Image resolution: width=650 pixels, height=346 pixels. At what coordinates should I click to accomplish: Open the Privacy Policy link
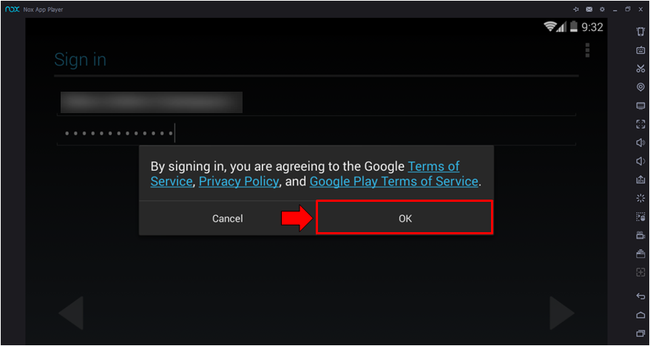point(239,181)
